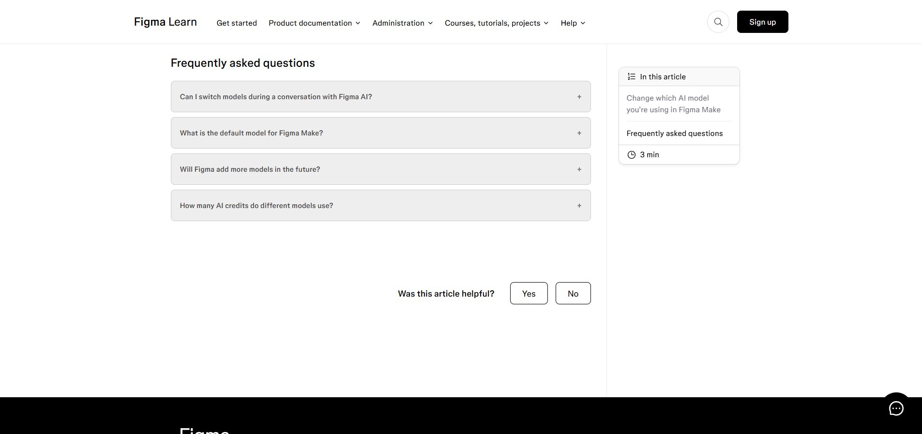Click 'In this article' header text

tap(663, 77)
